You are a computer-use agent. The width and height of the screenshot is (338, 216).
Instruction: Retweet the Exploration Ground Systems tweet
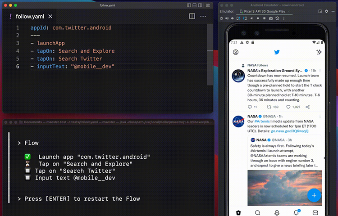(269, 107)
